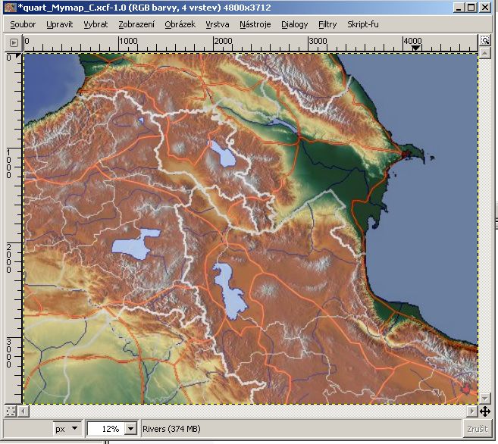Click the 12% zoom input field
Screen dimensions: 498x444
point(106,429)
